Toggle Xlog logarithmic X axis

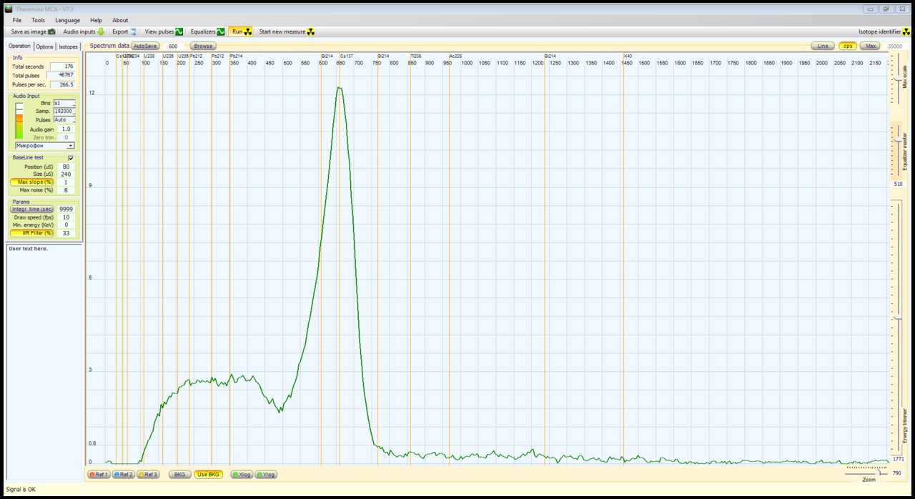[x=242, y=475]
